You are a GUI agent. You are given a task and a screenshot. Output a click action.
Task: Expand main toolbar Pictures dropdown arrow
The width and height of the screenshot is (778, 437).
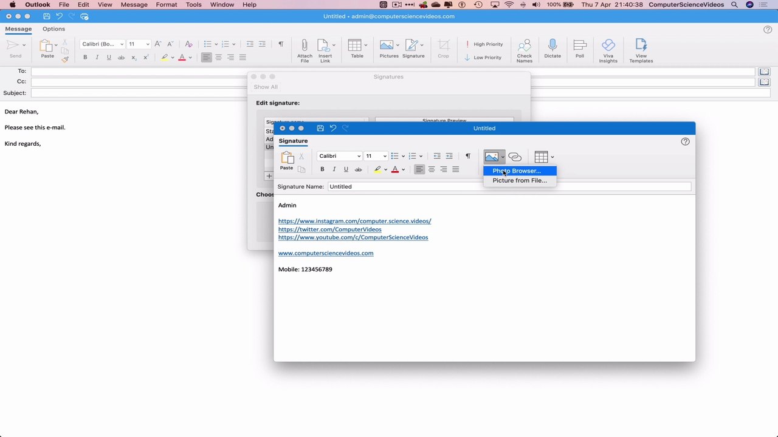tap(398, 45)
